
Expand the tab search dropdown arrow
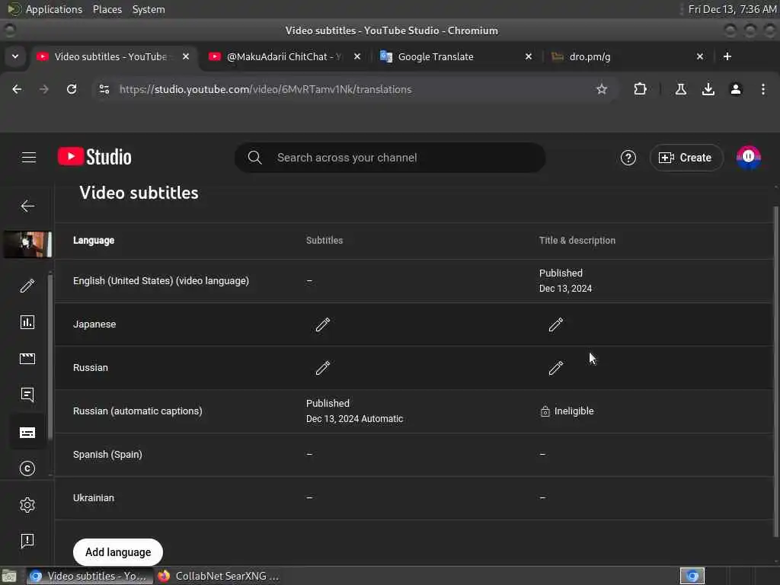[x=15, y=56]
